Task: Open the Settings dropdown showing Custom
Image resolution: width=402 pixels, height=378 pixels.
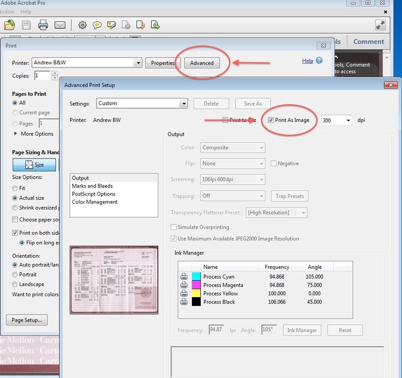Action: coord(184,103)
